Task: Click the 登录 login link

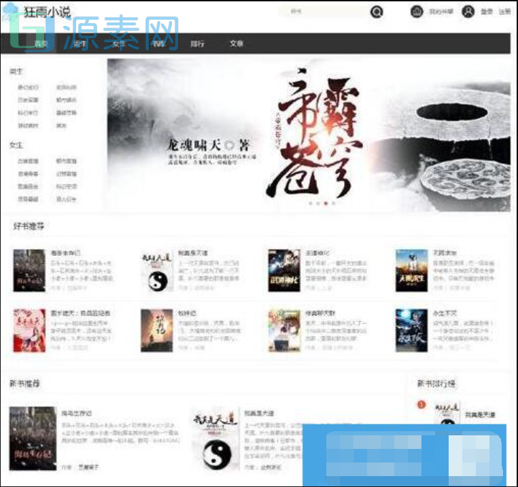Action: coord(486,12)
